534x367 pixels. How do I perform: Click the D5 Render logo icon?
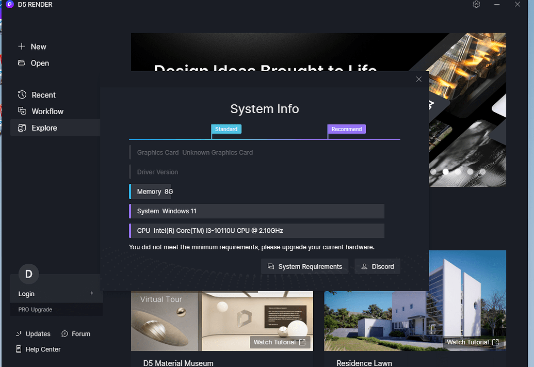[x=9, y=5]
